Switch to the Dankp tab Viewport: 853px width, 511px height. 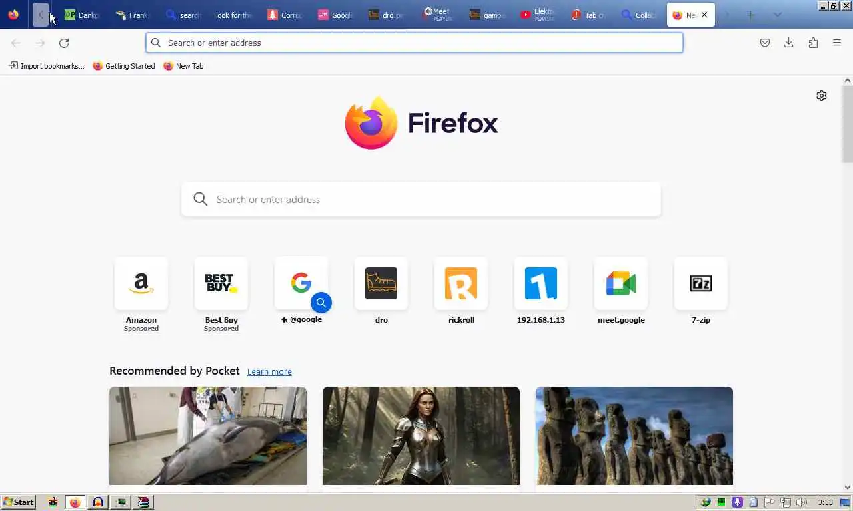(81, 15)
